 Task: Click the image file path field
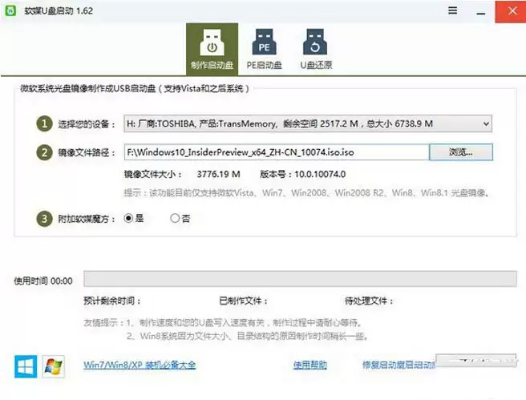click(x=277, y=152)
